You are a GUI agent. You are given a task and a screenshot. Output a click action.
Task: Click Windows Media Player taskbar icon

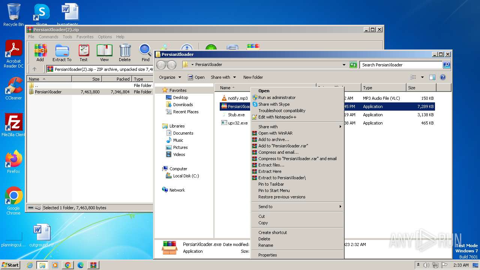tap(55, 265)
